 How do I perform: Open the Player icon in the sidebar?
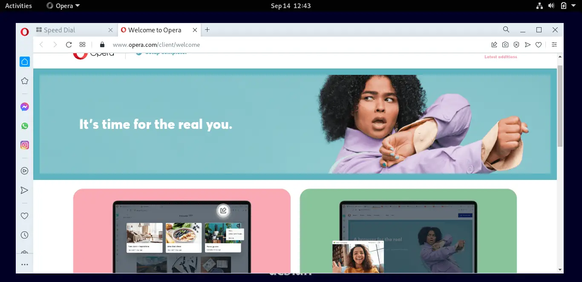point(25,171)
